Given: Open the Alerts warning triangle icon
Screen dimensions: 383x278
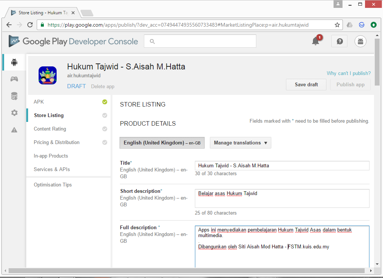Looking at the screenshot, I should [14, 130].
